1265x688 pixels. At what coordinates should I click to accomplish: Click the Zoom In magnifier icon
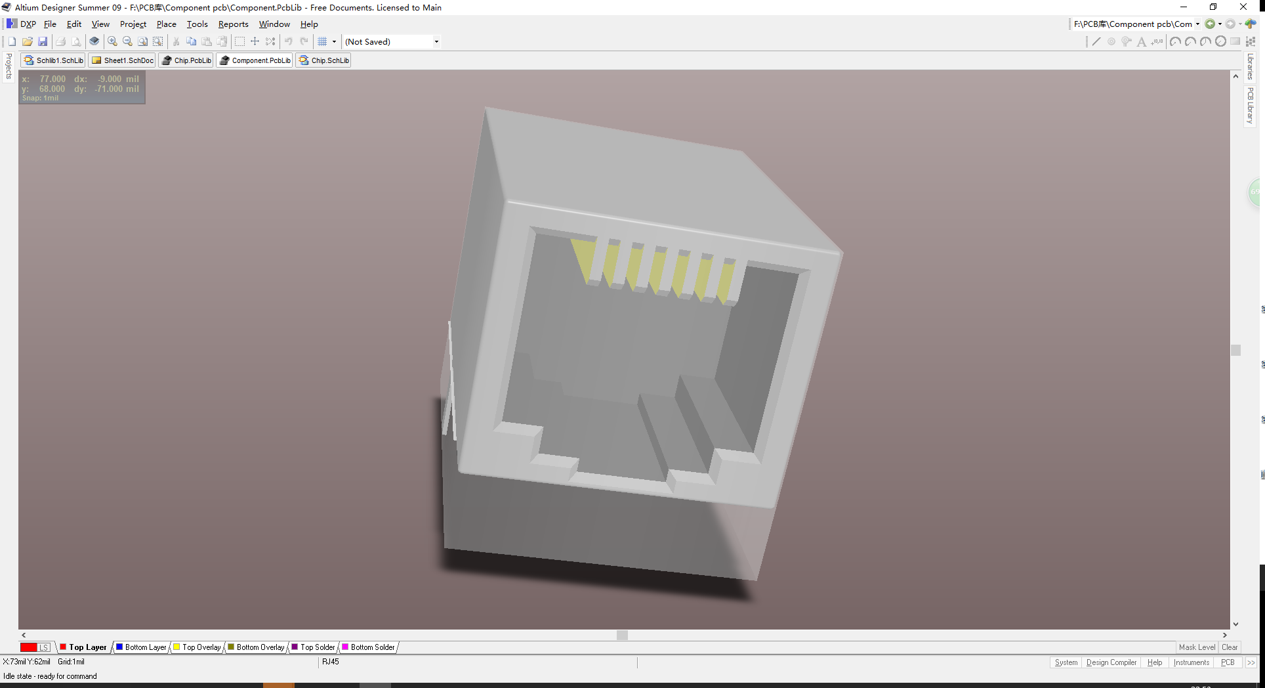pyautogui.click(x=112, y=41)
